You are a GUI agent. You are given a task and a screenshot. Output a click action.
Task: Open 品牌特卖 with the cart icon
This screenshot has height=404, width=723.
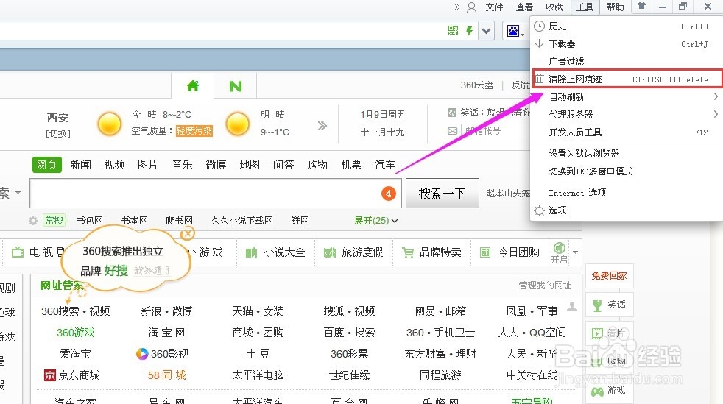point(431,252)
